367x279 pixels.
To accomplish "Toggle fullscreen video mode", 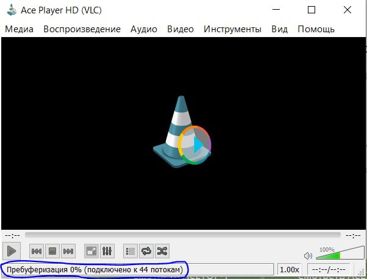I will 91,251.
